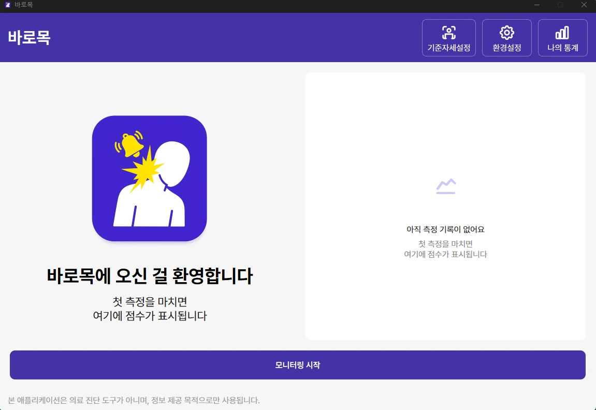Close the 바로목 window
596x410 pixels.
pos(584,5)
